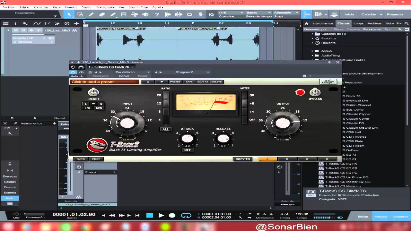
Task: Select preset slot B
Action: pyautogui.click(x=287, y=159)
